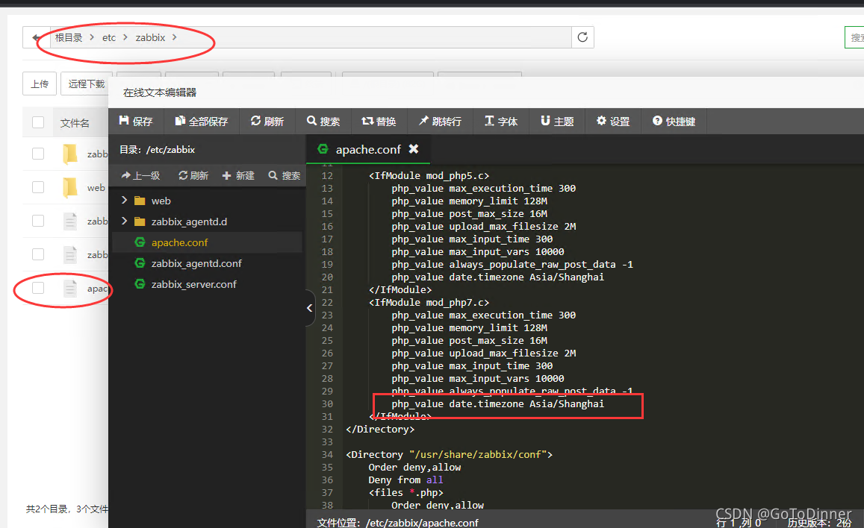Toggle the select-all checkbox beside 文件名
The width and height of the screenshot is (864, 528).
pos(38,122)
